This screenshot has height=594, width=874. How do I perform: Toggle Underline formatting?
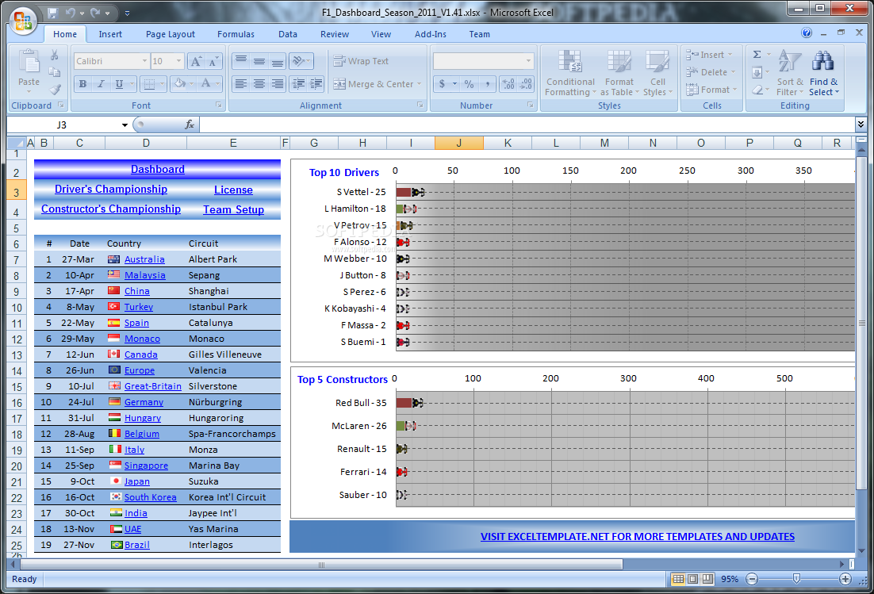pos(119,84)
